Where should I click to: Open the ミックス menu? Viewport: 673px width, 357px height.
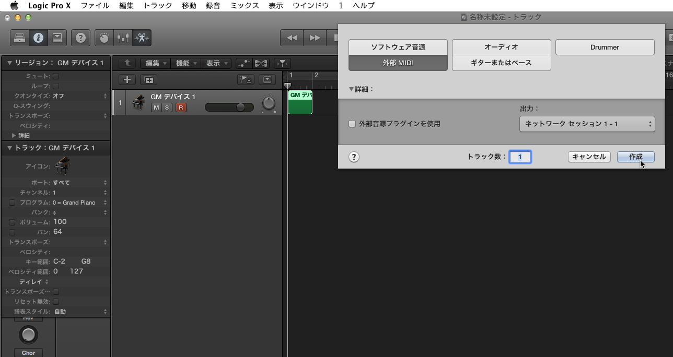pyautogui.click(x=245, y=6)
